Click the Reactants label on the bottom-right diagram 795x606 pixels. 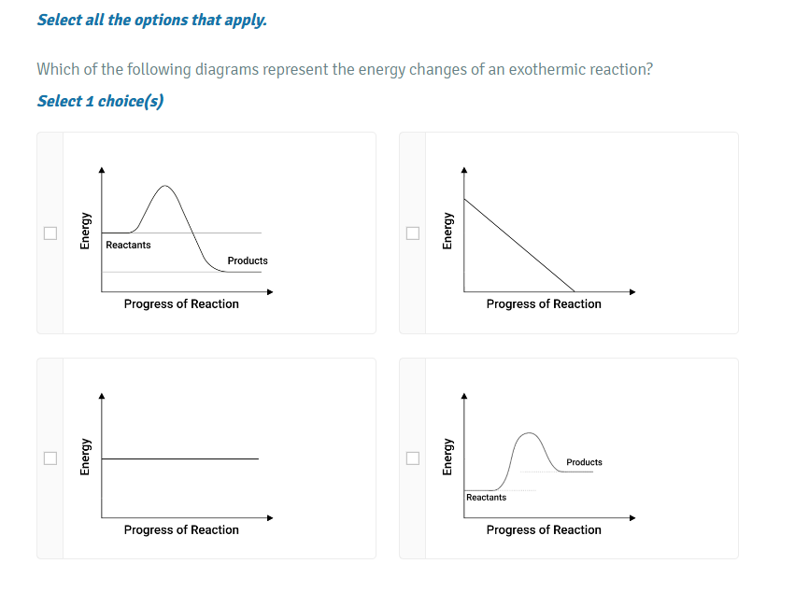(x=487, y=498)
